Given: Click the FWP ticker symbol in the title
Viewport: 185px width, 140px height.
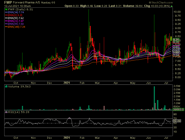Looking at the screenshot, I should [x=8, y=2].
